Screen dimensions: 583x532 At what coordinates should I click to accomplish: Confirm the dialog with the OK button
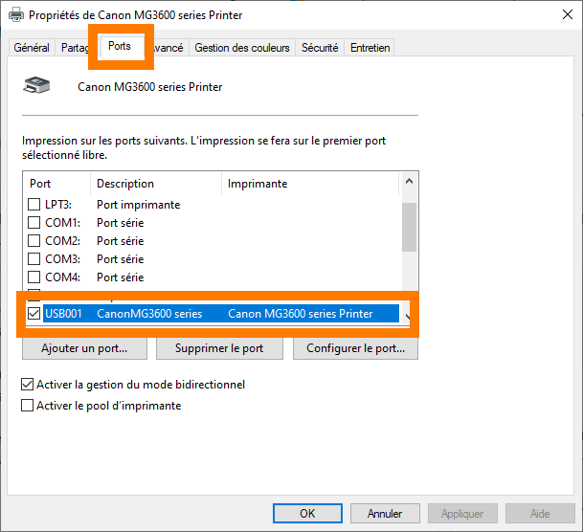point(307,514)
